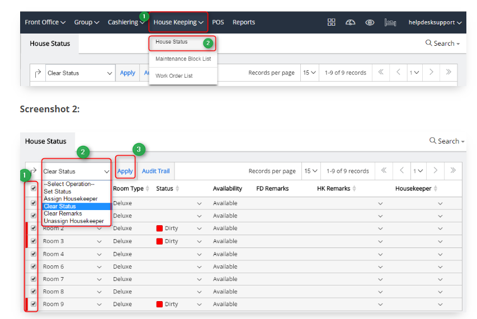Open the Reports menu item
Image resolution: width=477 pixels, height=319 pixels.
[244, 22]
